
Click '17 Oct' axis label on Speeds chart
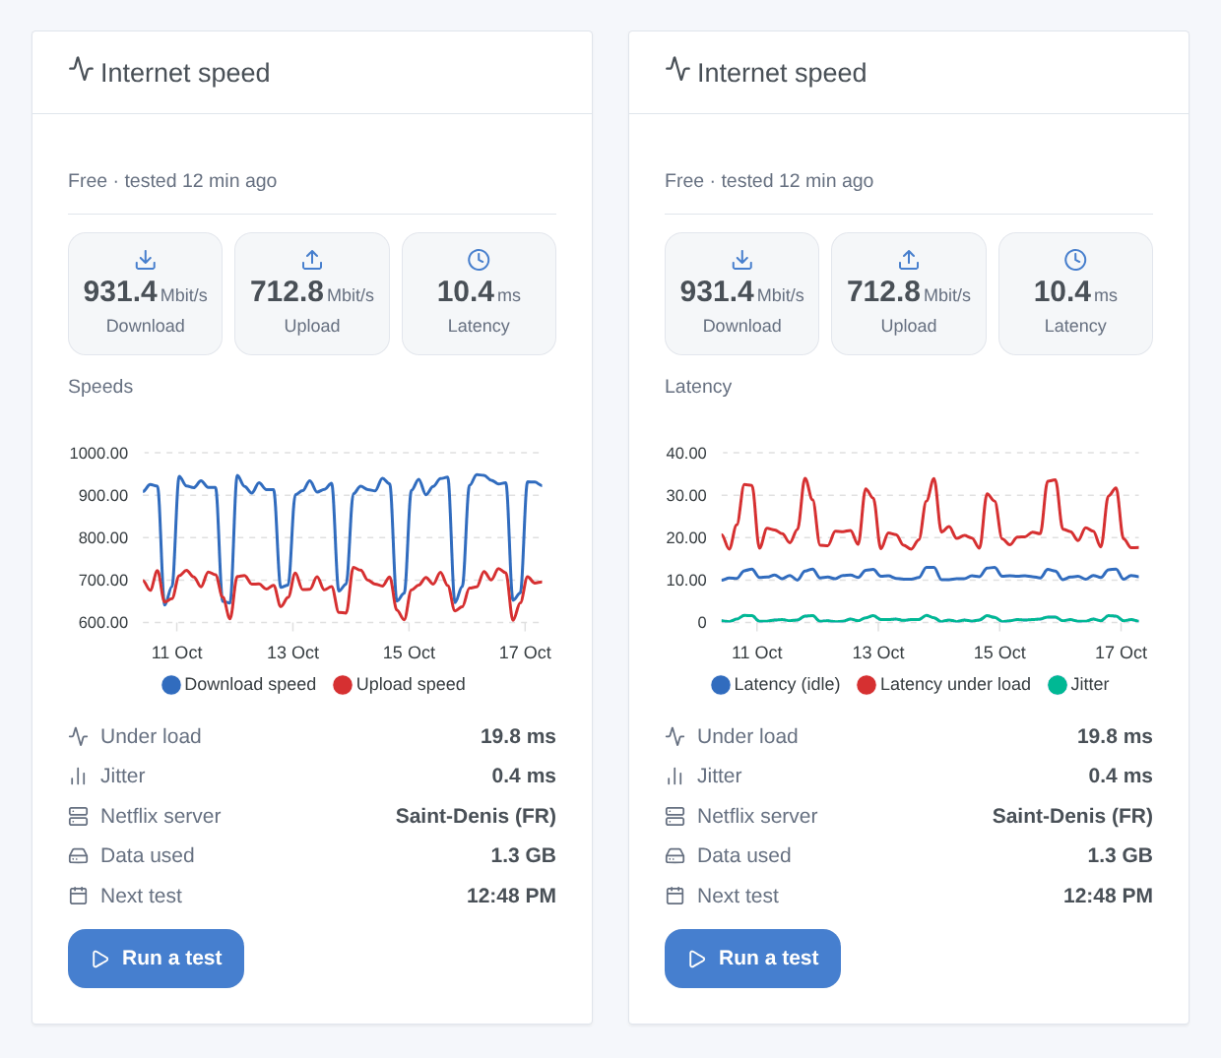(x=525, y=653)
